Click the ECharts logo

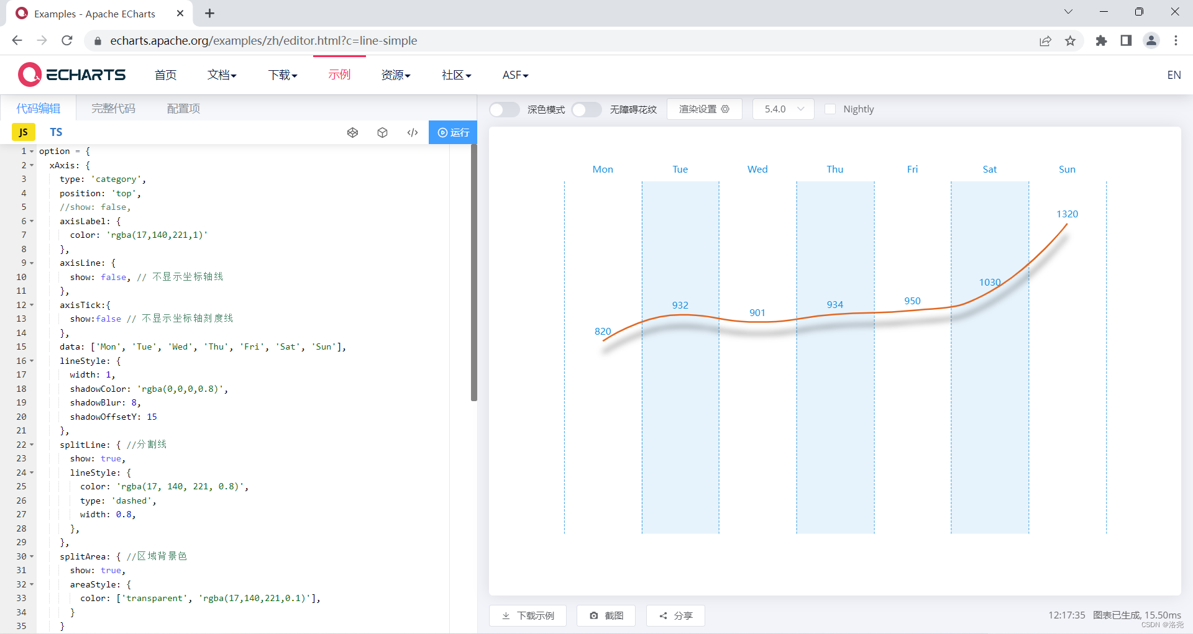pyautogui.click(x=29, y=74)
